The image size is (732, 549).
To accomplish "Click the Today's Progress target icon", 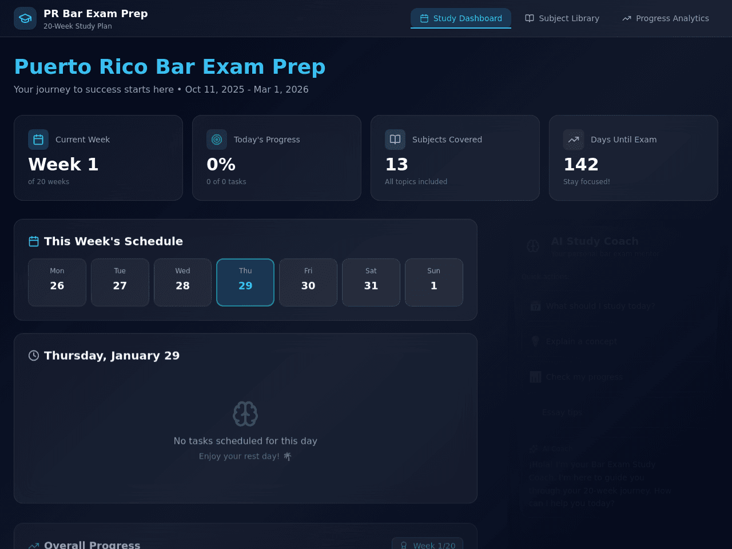I will [x=217, y=140].
